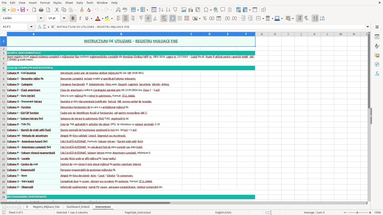Insert Image icon in toolbar
This screenshot has height=215, width=383.
(184, 10)
